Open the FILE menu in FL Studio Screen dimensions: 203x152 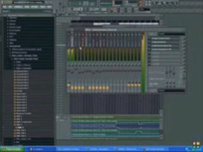pyautogui.click(x=4, y=7)
